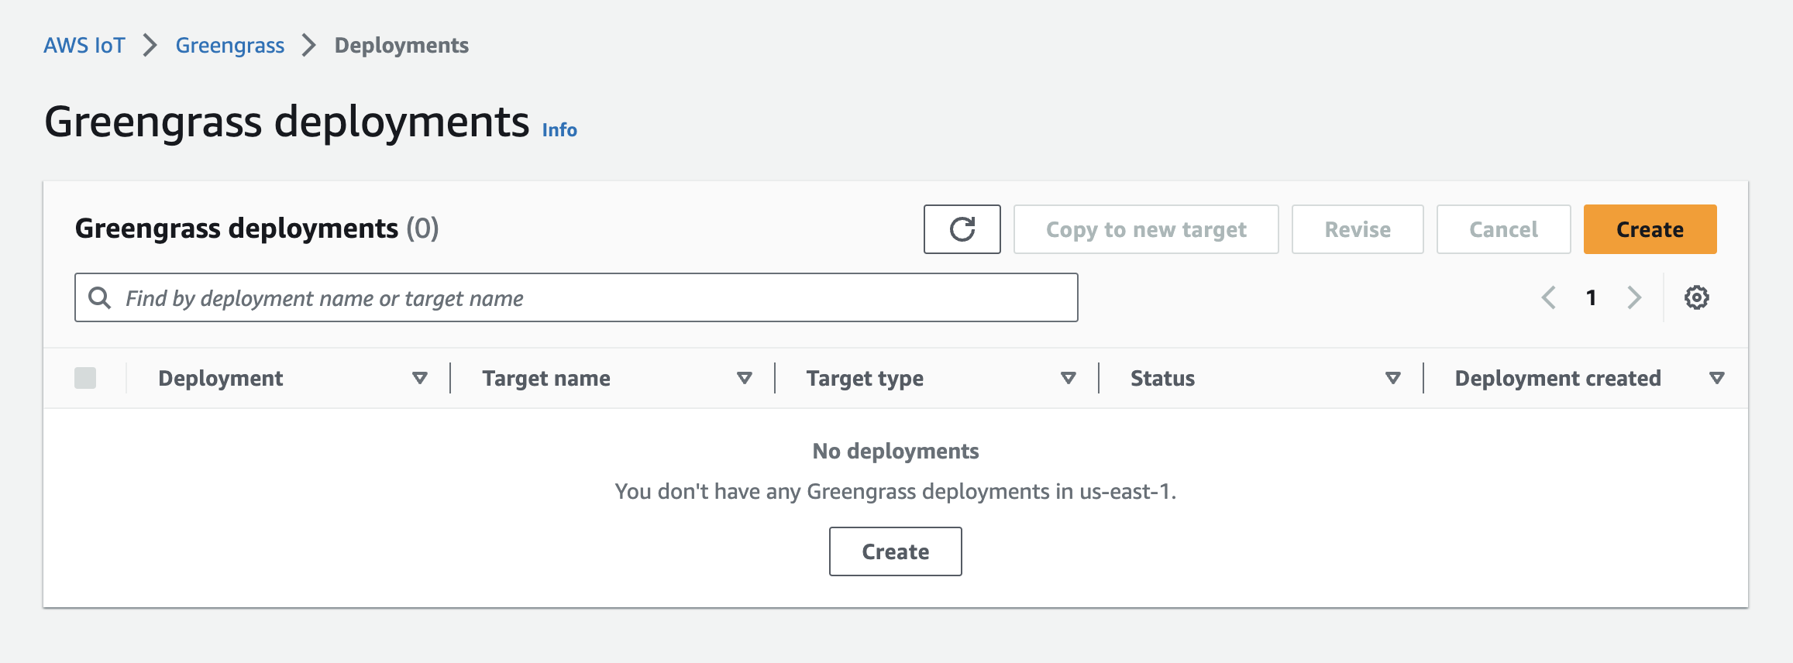This screenshot has width=1793, height=663.
Task: Sort by Deployment created column arrow
Action: [x=1717, y=378]
